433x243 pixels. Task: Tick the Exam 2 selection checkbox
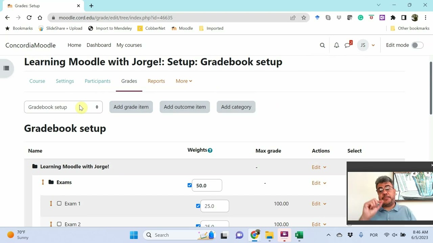pos(59,224)
